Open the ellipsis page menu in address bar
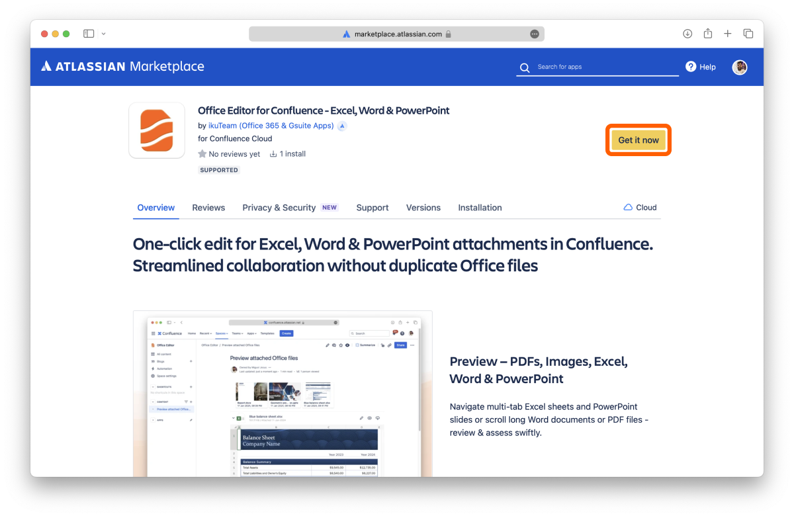 tap(535, 34)
